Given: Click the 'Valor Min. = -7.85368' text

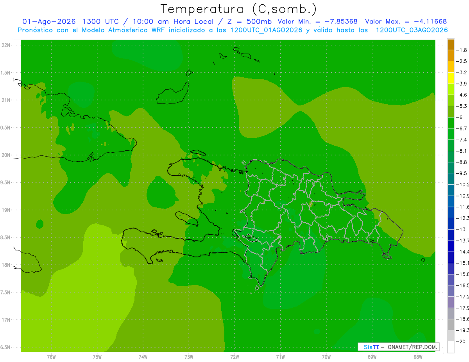Looking at the screenshot, I should pos(317,21).
